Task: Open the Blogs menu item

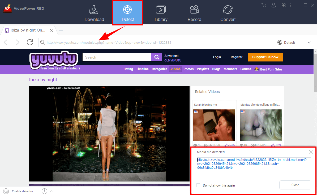Action: tap(216, 69)
